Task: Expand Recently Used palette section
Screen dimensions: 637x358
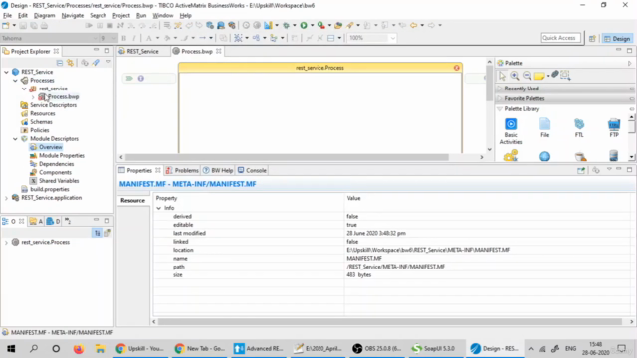Action: pos(500,89)
